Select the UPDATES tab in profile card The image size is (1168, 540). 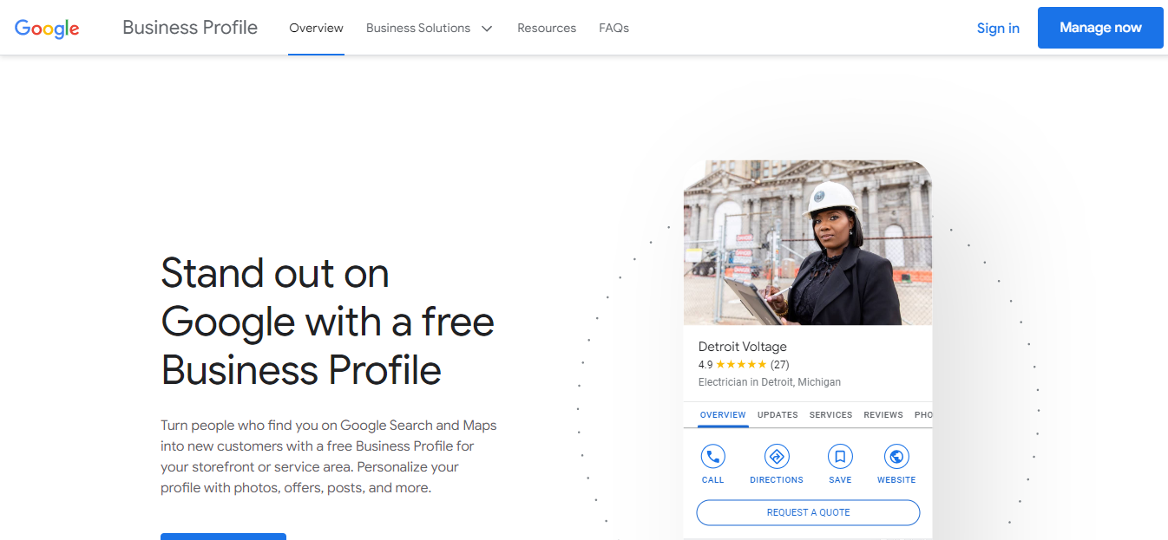(778, 415)
